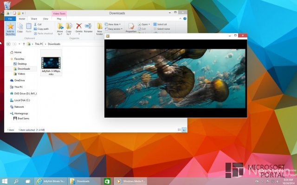Switch to Large icons view in status bar
297x185 pixels.
click(x=184, y=130)
